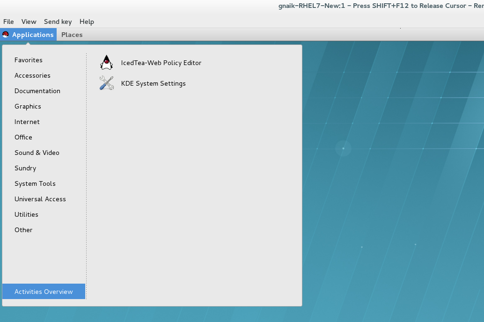This screenshot has height=322, width=484.
Task: Open KDE System Settings
Action: pos(153,83)
